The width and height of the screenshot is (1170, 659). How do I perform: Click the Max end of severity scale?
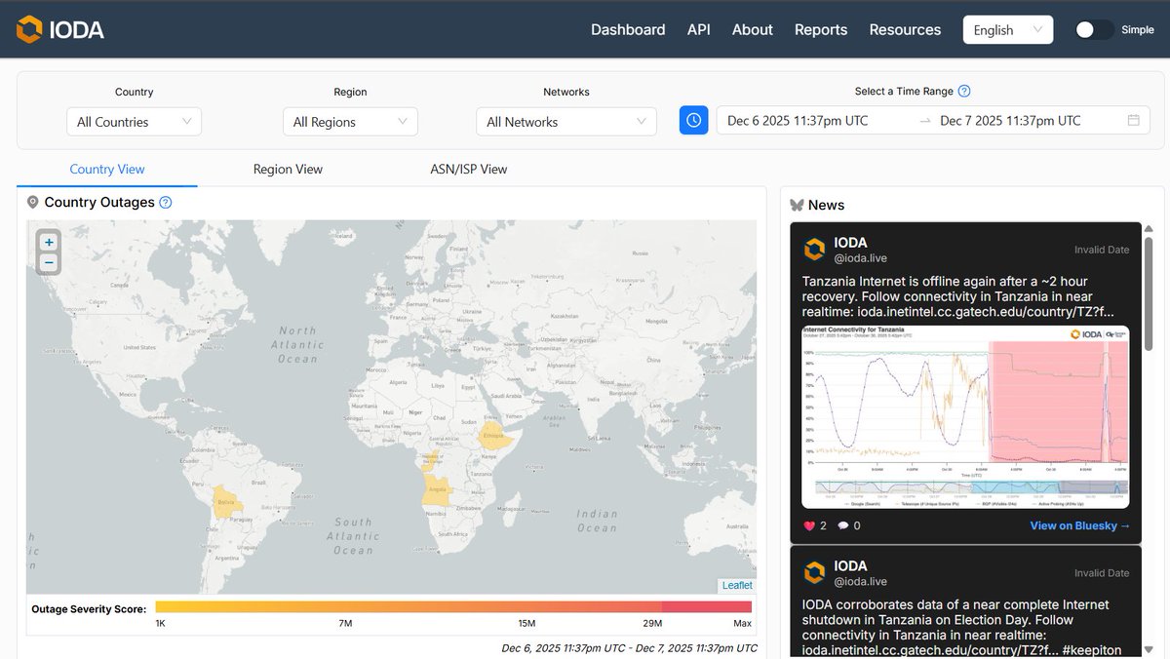tap(742, 623)
